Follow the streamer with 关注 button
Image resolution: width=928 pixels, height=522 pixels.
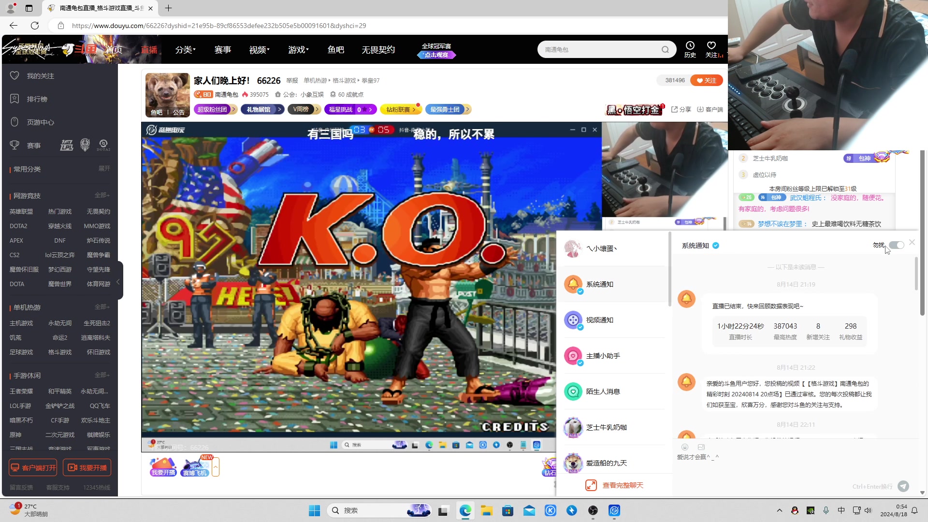click(707, 81)
